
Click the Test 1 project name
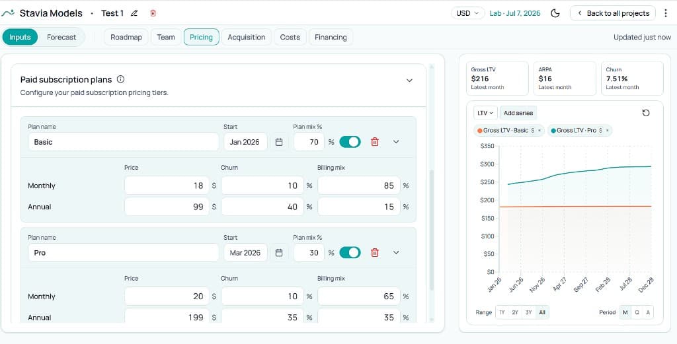pyautogui.click(x=112, y=13)
